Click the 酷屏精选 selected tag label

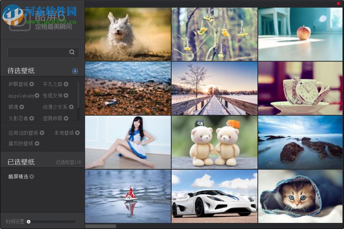(18, 177)
